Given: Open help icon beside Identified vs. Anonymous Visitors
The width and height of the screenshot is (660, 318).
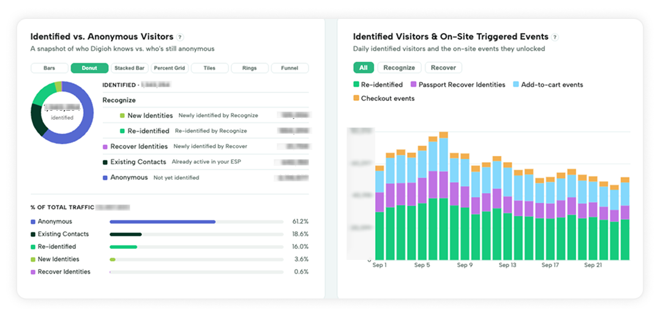Looking at the screenshot, I should (x=180, y=37).
